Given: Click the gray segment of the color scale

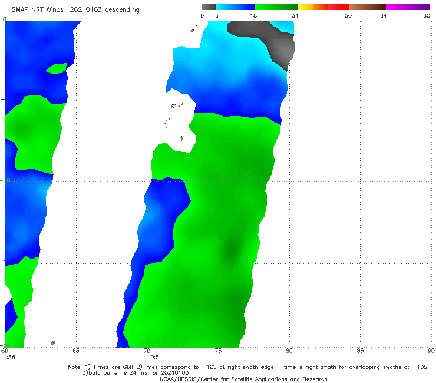Looking at the screenshot, I should tap(208, 7).
